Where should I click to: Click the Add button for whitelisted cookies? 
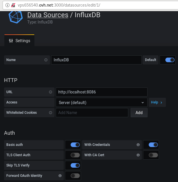coord(139,113)
